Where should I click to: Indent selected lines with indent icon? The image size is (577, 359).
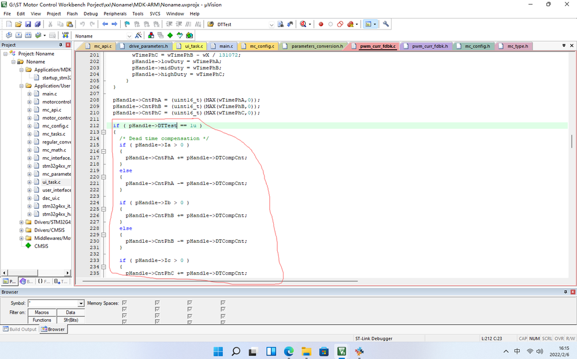click(x=169, y=24)
